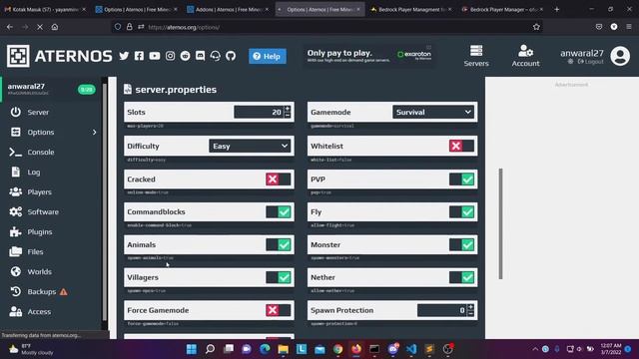Open Firefox application menu

click(x=629, y=27)
